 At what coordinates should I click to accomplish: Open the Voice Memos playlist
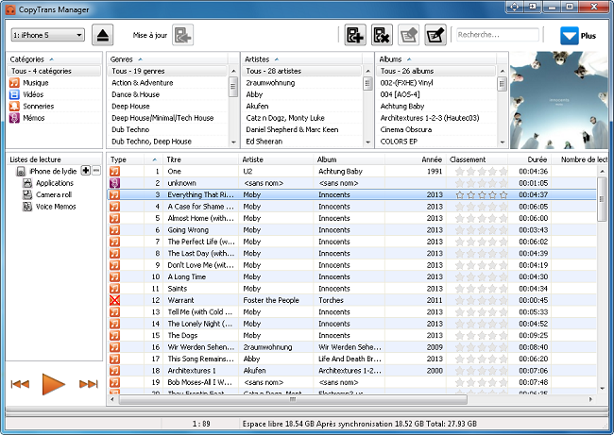tap(50, 206)
